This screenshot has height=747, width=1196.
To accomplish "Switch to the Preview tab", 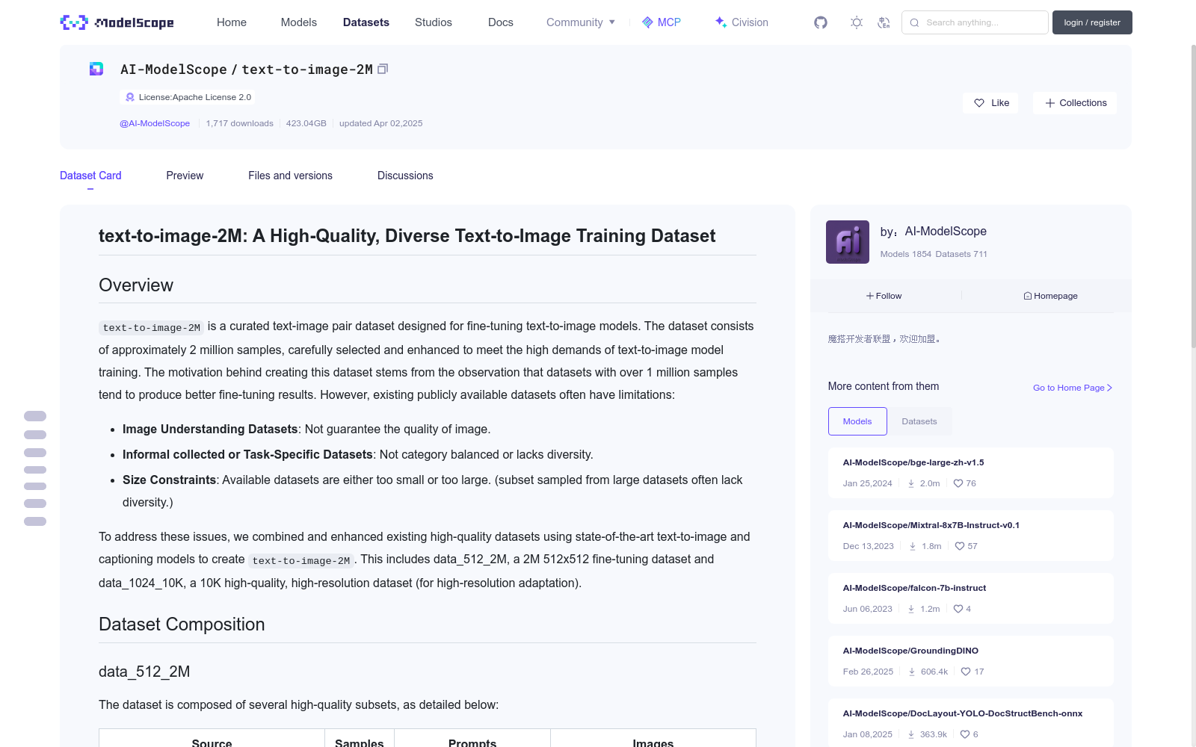I will [x=185, y=176].
